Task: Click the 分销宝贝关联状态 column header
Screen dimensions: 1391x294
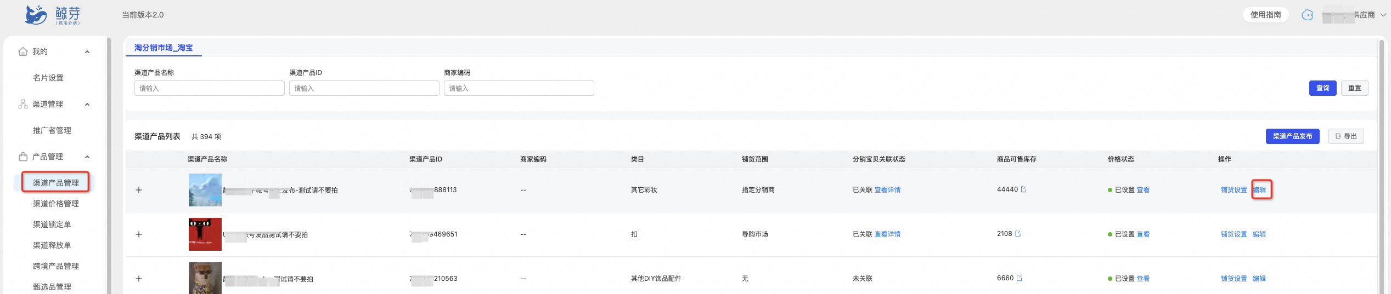Action: pyautogui.click(x=878, y=159)
